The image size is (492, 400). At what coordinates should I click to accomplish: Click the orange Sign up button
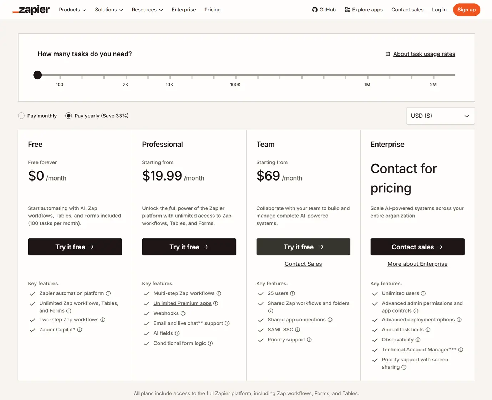(x=466, y=10)
